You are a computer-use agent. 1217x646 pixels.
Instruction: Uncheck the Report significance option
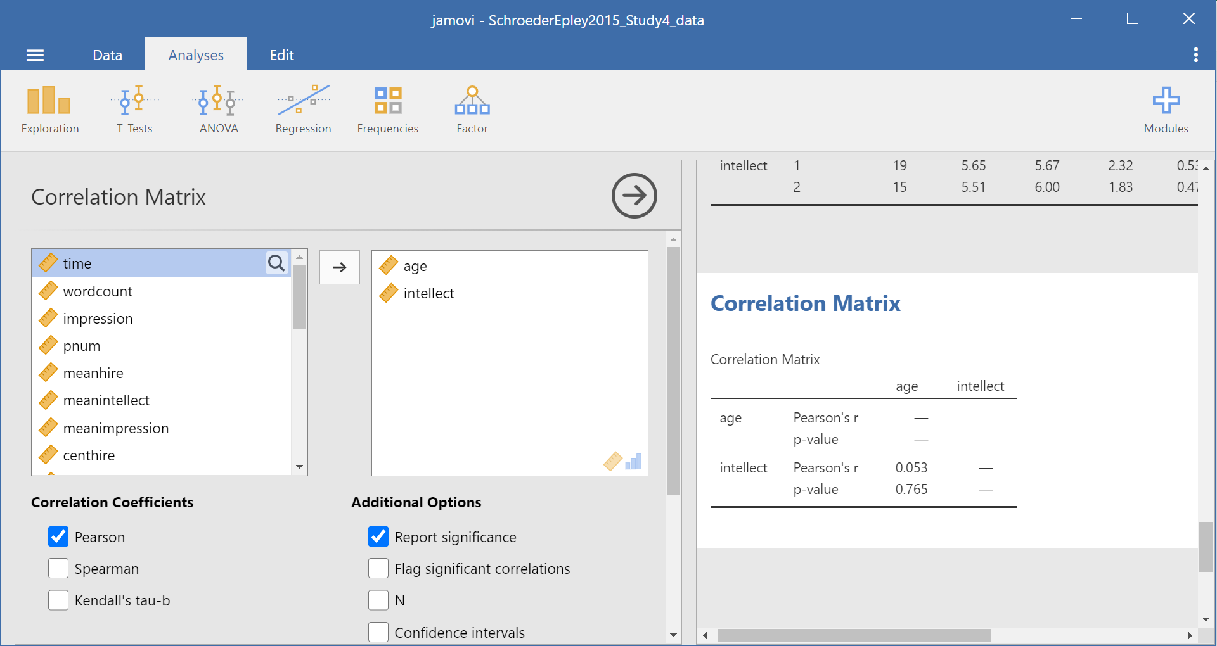point(378,536)
